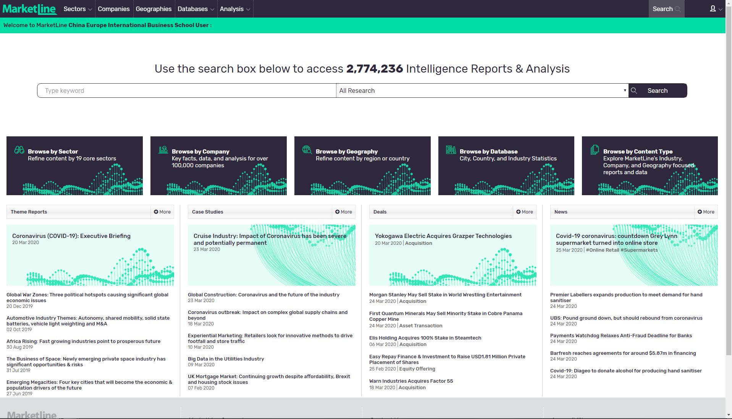Click the chart icon for Browse by Company
Image resolution: width=732 pixels, height=419 pixels.
(163, 150)
